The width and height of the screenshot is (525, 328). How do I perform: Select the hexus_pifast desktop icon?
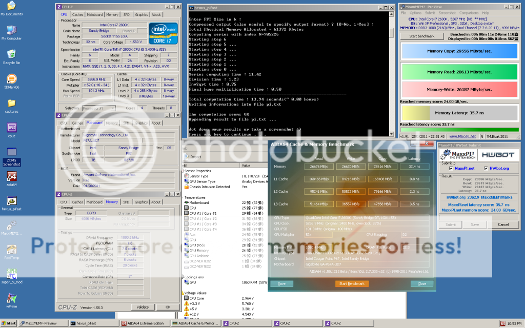point(11,203)
